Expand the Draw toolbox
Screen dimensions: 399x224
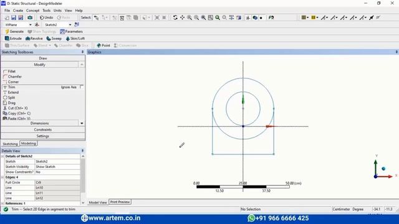[x=43, y=58]
